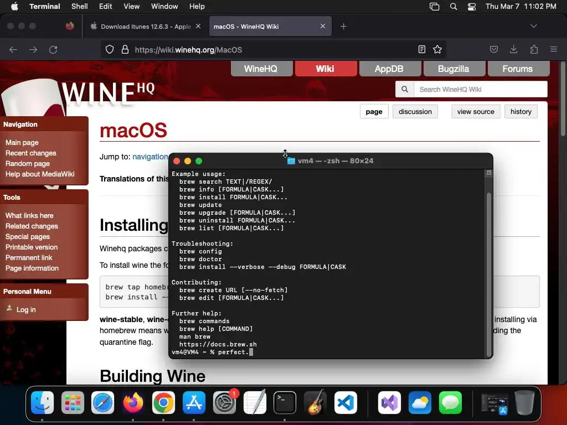Open Main page link
The width and height of the screenshot is (567, 425).
(x=22, y=142)
